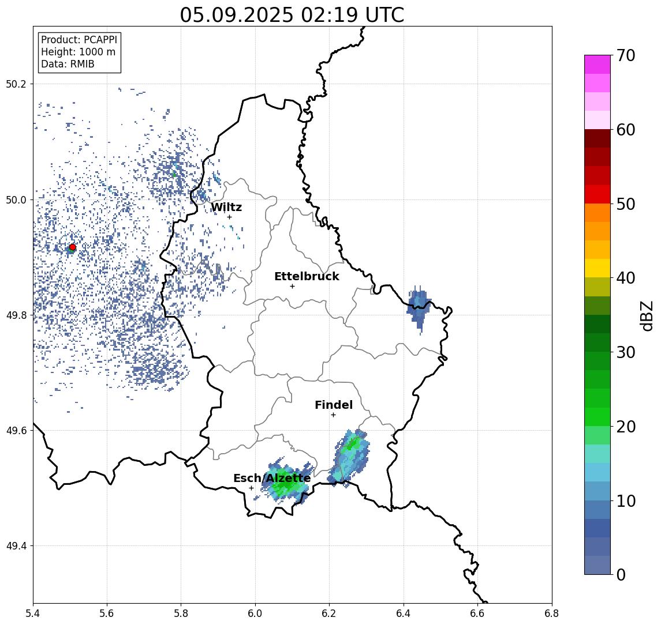Click the 5.4 longitude axis label
This screenshot has height=625, width=661.
[33, 613]
